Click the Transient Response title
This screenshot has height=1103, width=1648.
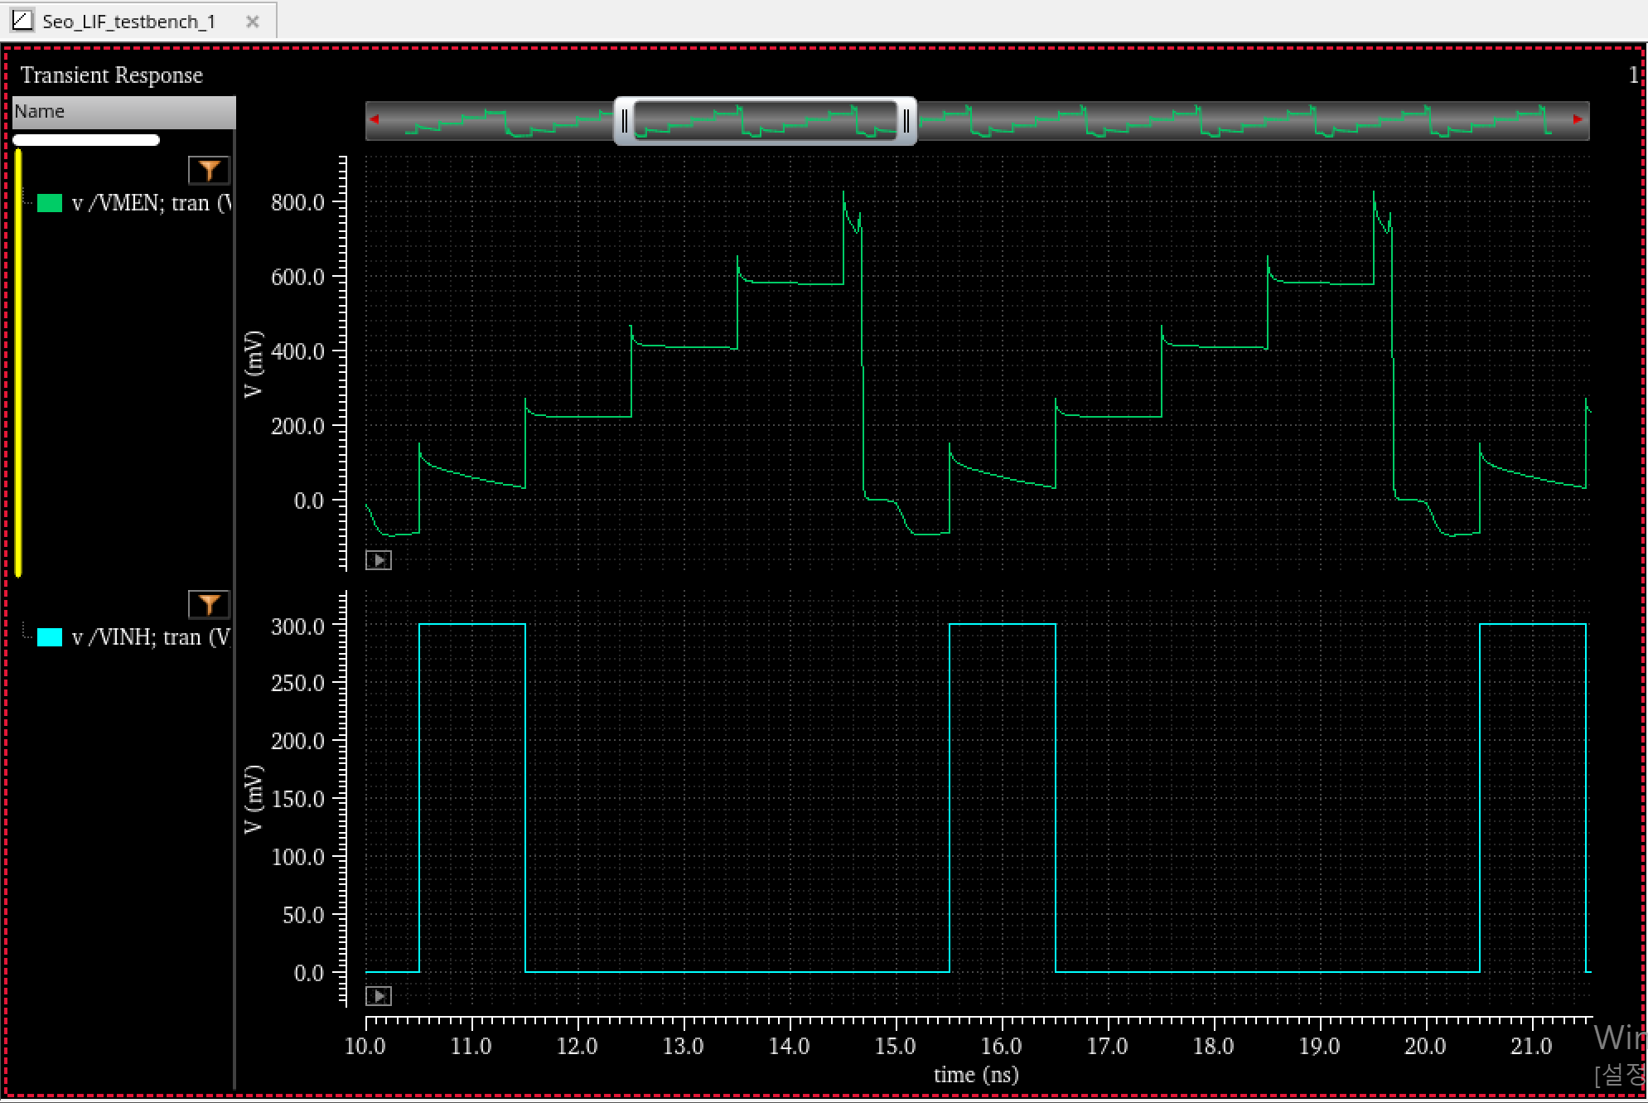point(112,75)
